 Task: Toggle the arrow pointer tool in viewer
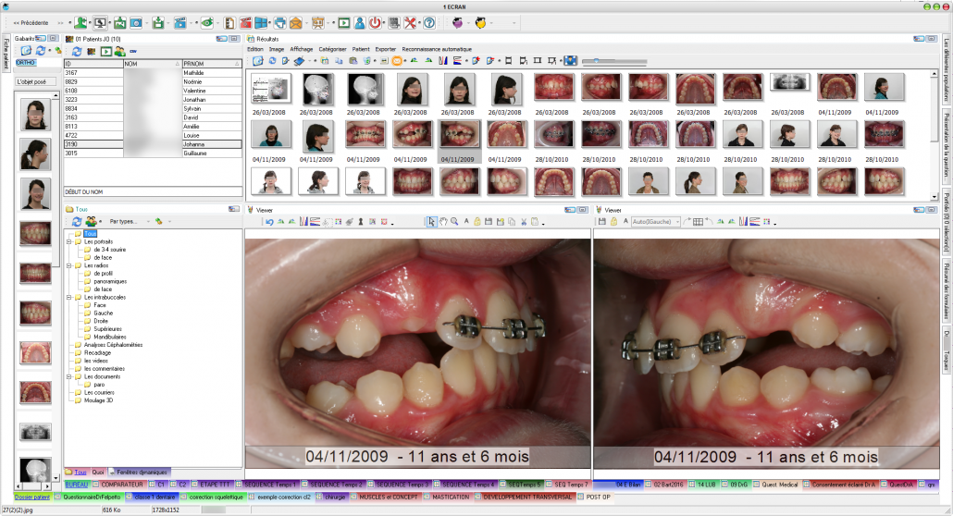click(431, 222)
